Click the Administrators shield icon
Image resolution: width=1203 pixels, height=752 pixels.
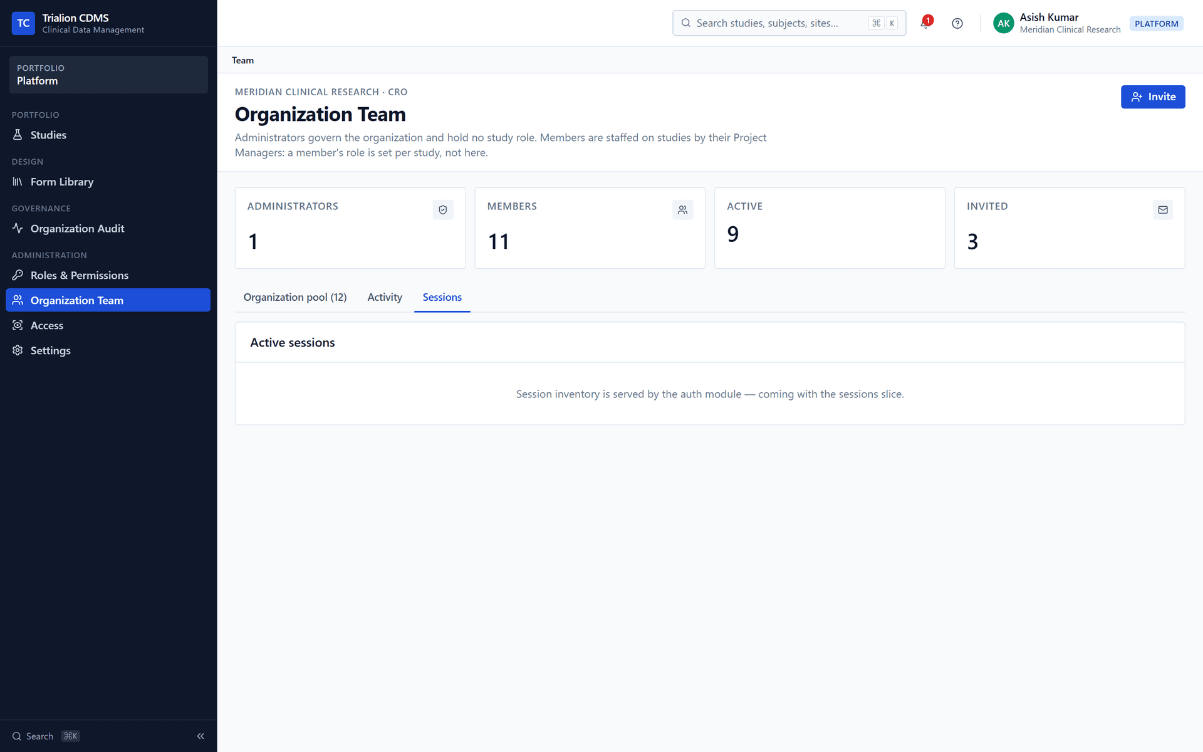coord(443,210)
